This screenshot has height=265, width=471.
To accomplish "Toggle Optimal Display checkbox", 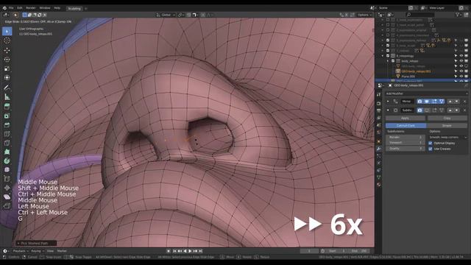I will tap(430, 143).
